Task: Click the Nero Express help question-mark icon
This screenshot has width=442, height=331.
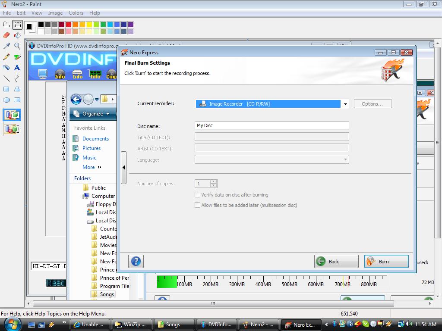Action: (136, 262)
